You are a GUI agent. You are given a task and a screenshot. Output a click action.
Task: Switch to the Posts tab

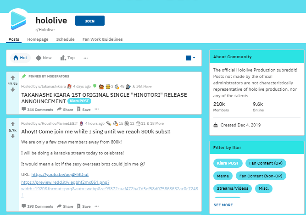tap(14, 39)
